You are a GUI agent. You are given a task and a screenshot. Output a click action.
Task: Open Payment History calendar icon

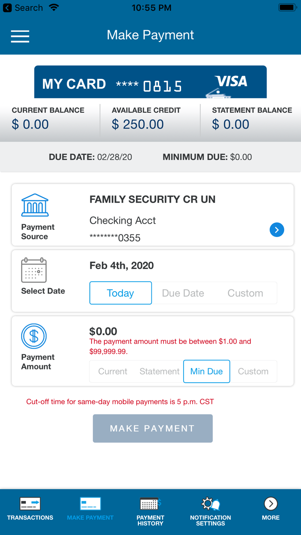pos(150,503)
